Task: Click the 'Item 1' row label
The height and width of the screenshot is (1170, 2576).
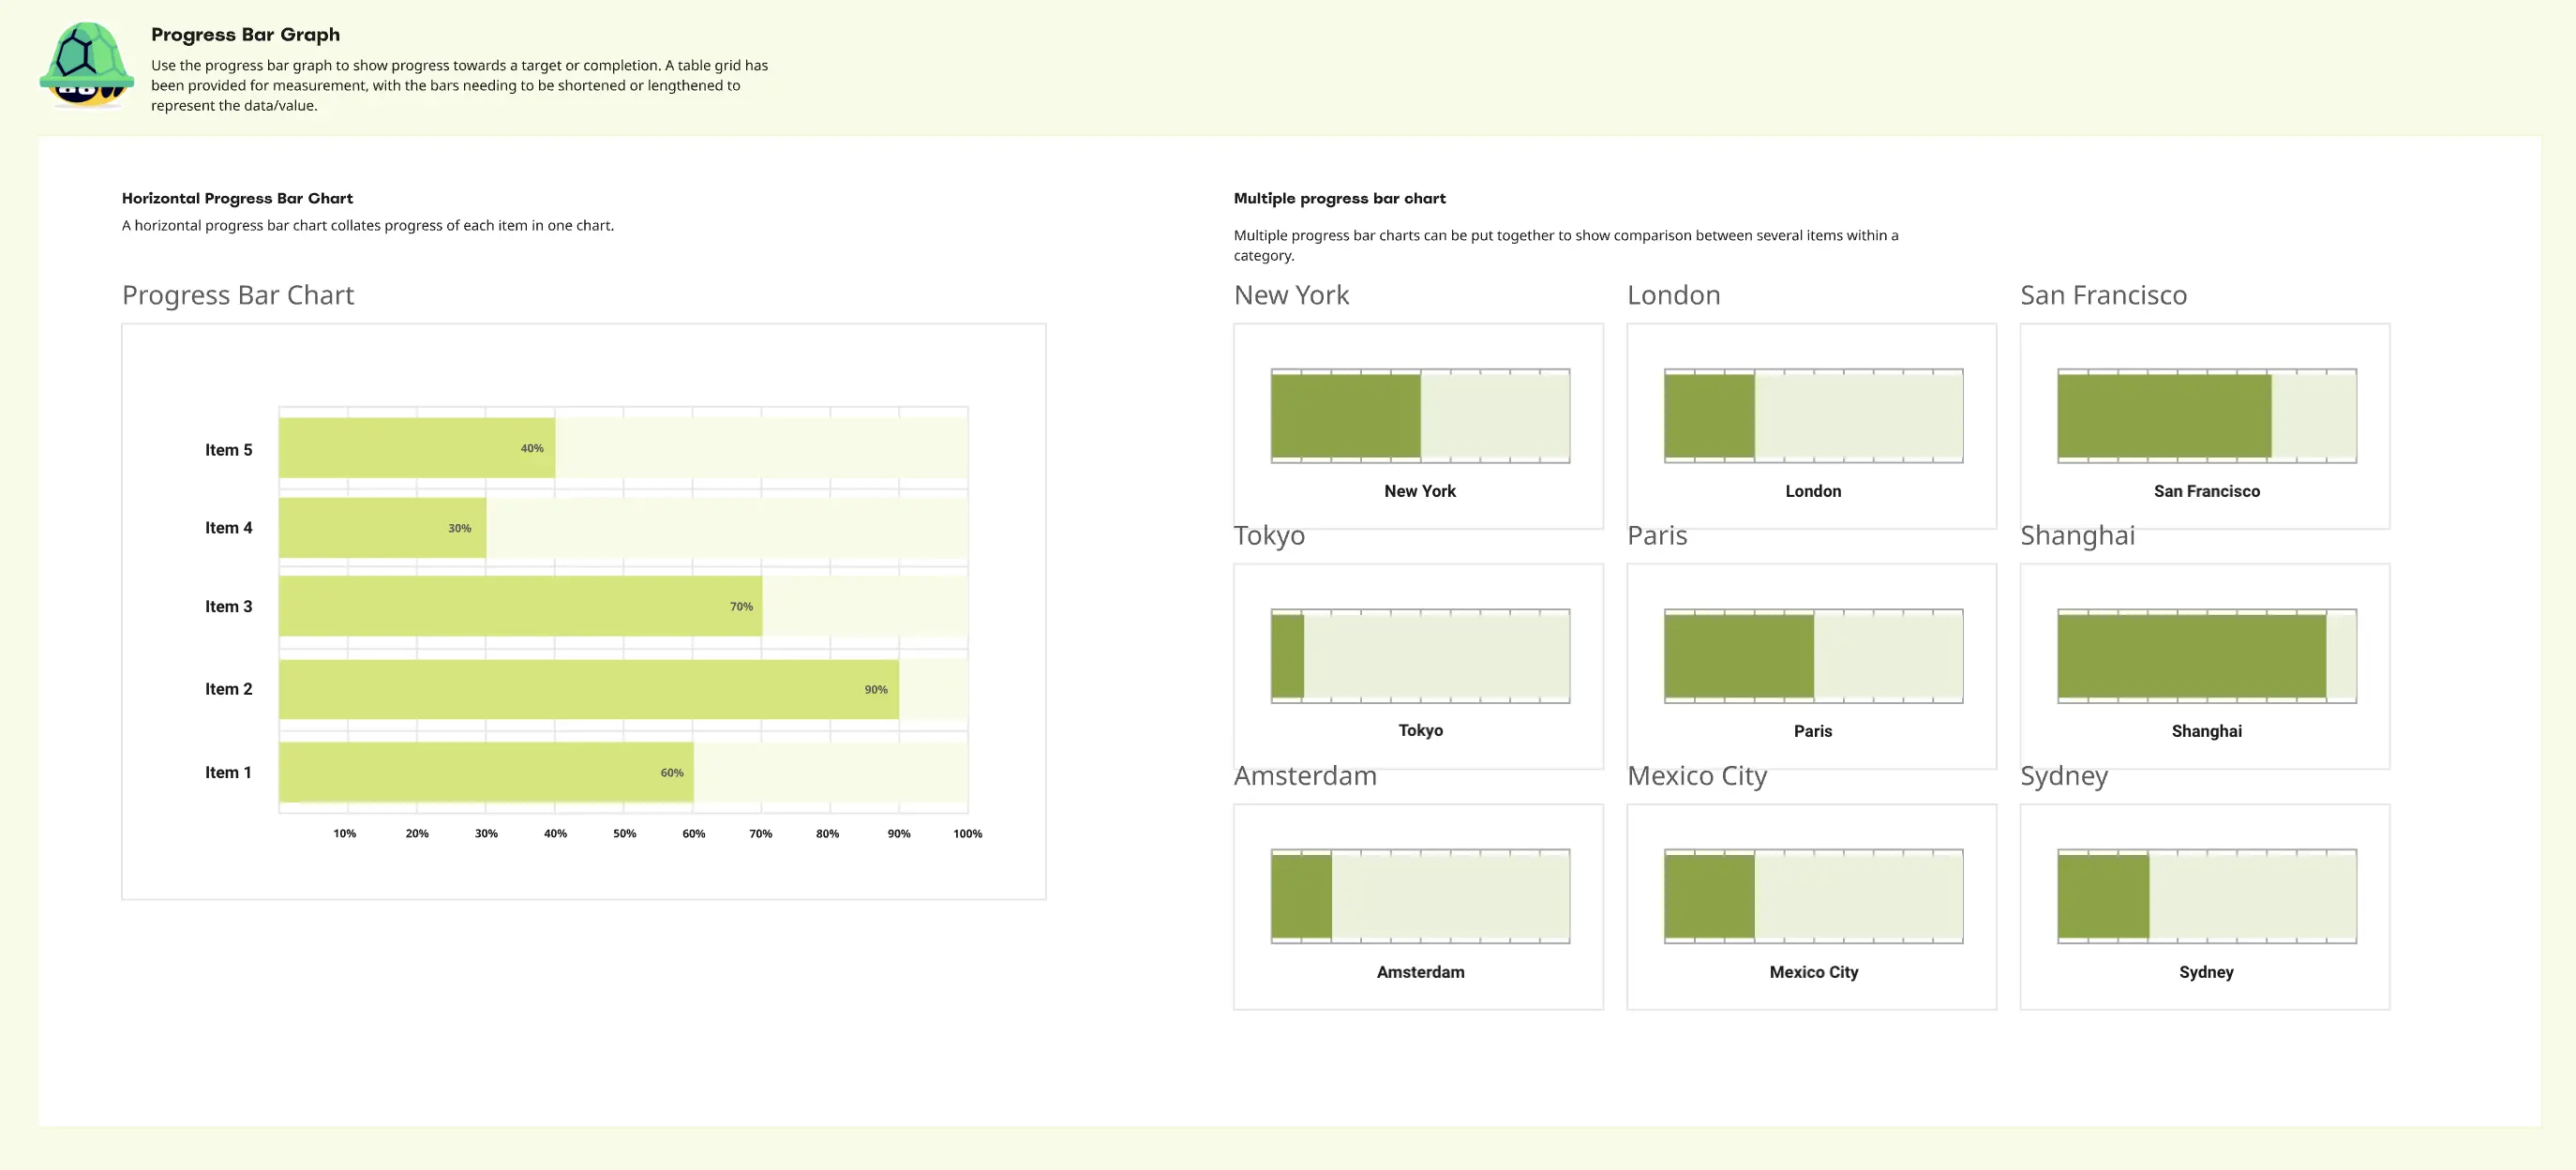Action: coord(228,772)
